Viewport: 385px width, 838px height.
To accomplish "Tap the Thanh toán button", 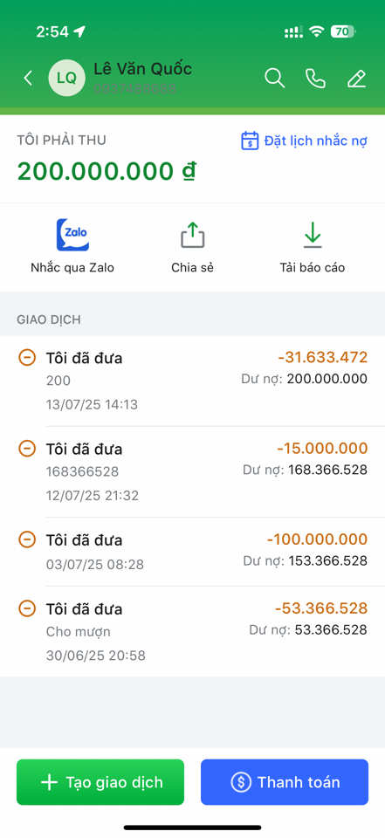I will 285,782.
